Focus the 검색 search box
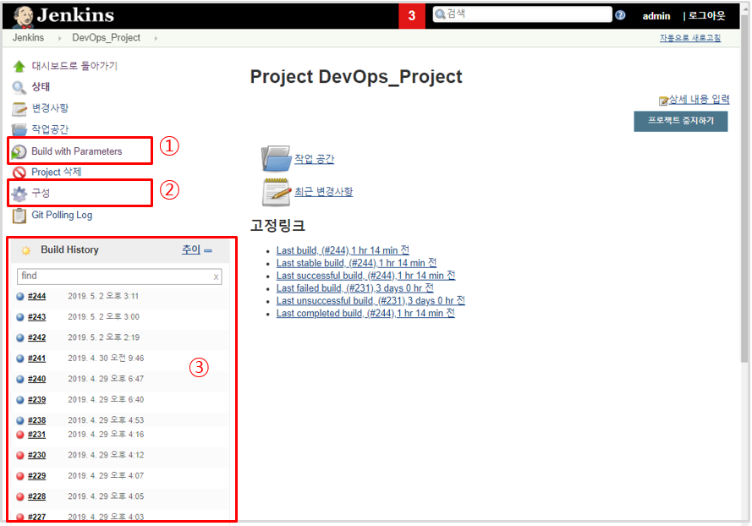 click(x=522, y=14)
